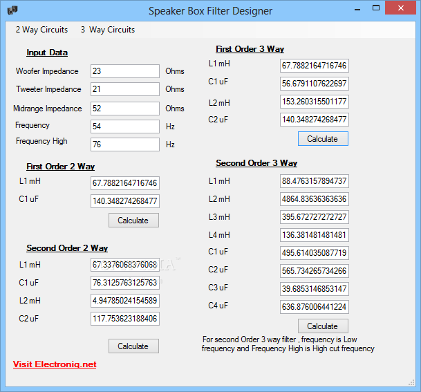Calculate the Second Order 3 Way filter

323,326
